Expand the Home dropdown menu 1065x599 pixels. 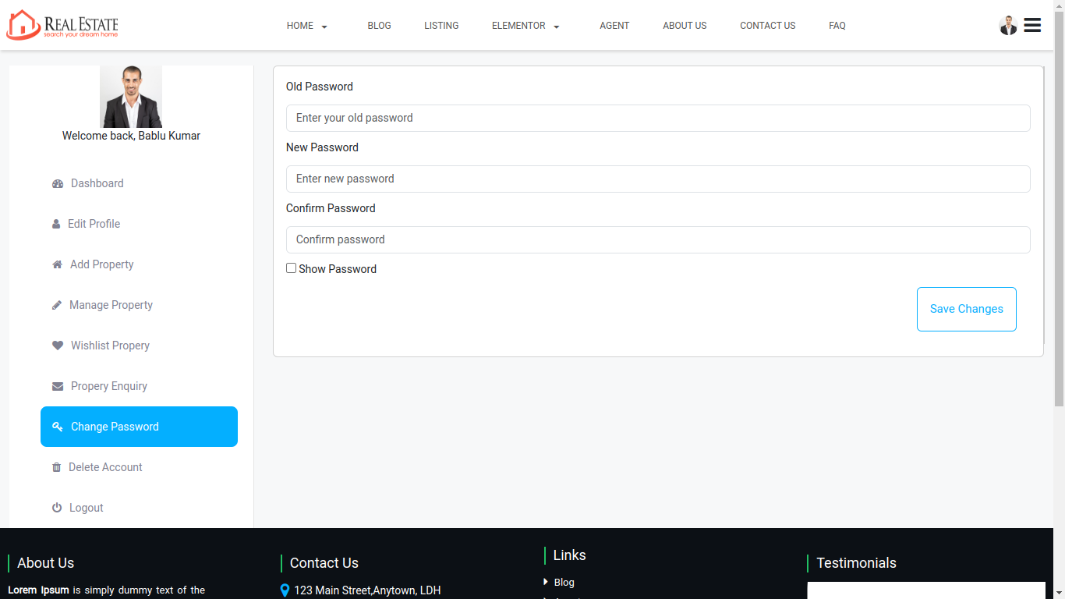307,26
